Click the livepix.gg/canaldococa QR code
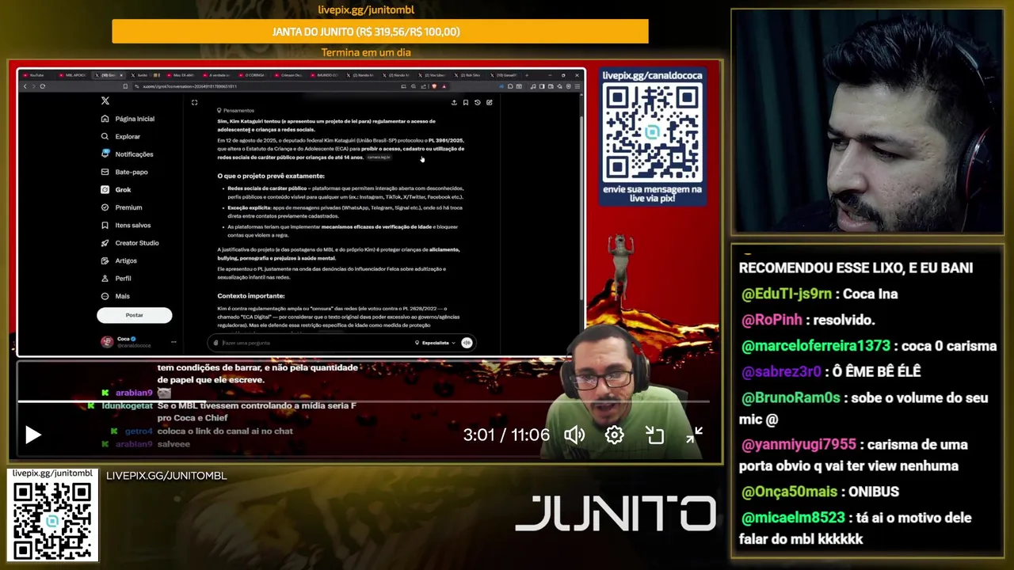 [652, 132]
